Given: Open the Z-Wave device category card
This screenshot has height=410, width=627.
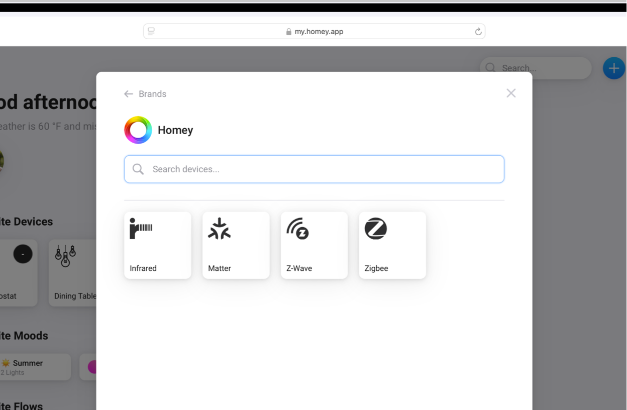Looking at the screenshot, I should click(x=314, y=245).
